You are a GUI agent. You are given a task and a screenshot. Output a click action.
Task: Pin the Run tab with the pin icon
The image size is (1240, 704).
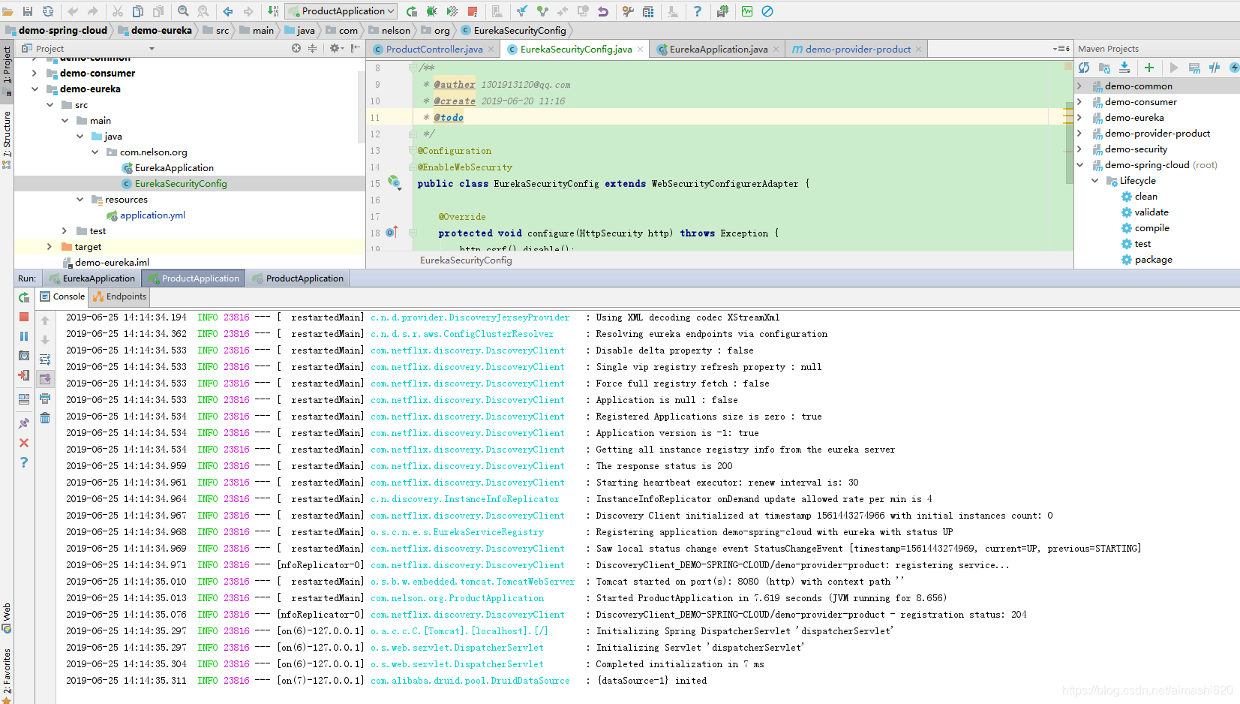point(24,423)
